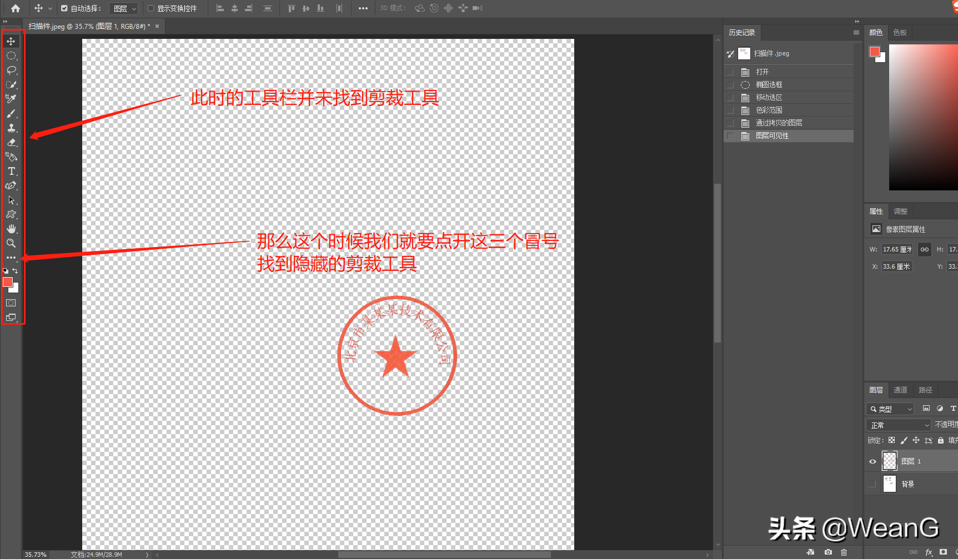Open the Move tool preset dropdown arrow
Viewport: 958px width, 559px height.
pyautogui.click(x=50, y=8)
